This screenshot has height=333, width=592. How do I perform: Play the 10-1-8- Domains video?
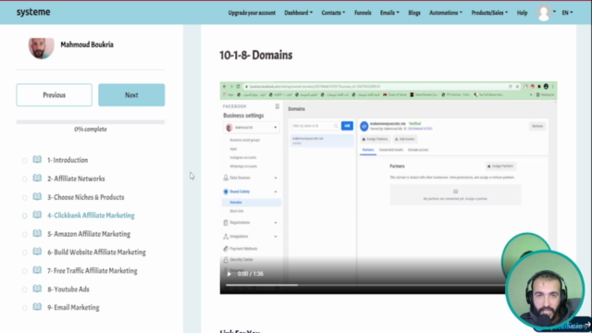229,274
